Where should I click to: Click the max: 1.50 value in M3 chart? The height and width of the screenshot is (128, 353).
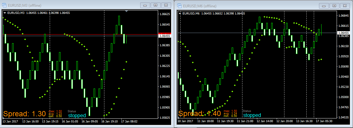click(55, 111)
